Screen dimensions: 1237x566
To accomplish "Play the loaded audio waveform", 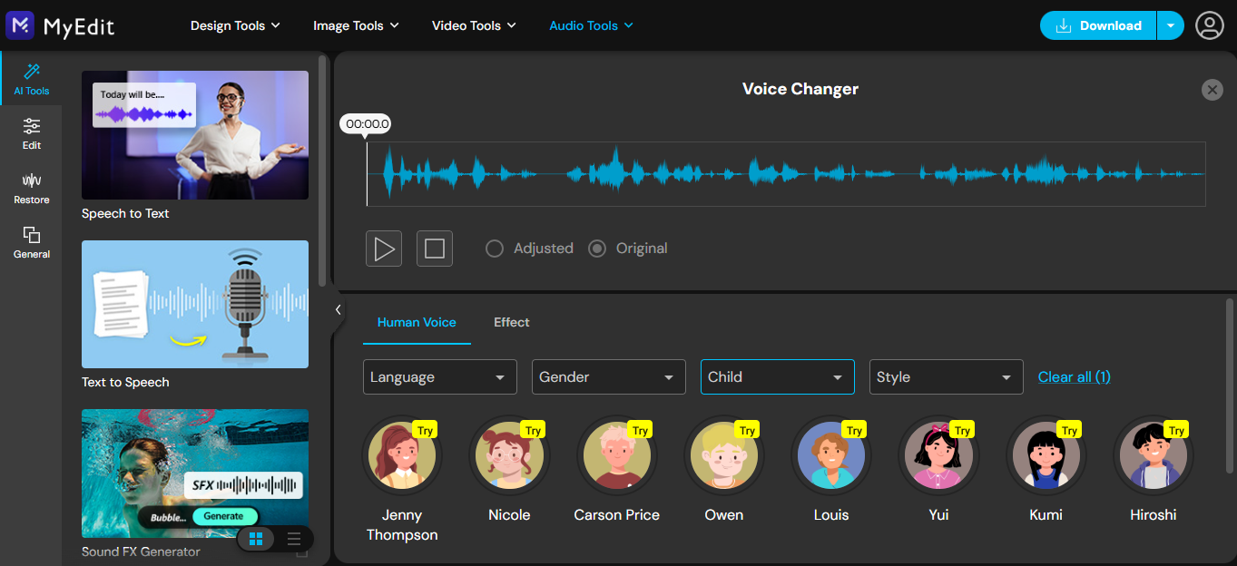I will pos(383,248).
